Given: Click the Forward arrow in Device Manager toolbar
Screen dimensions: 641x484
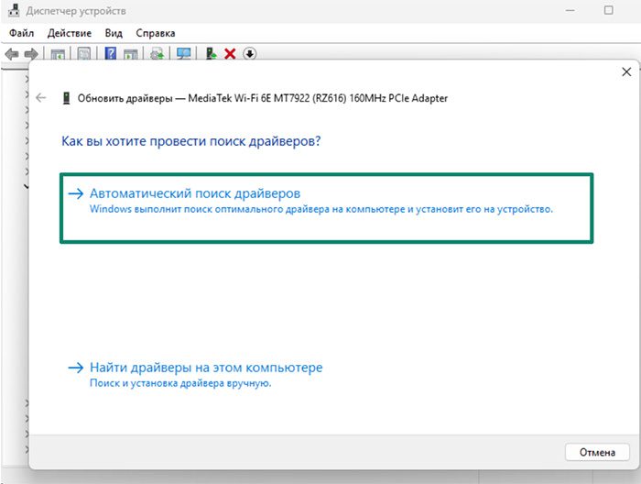Looking at the screenshot, I should tap(31, 53).
